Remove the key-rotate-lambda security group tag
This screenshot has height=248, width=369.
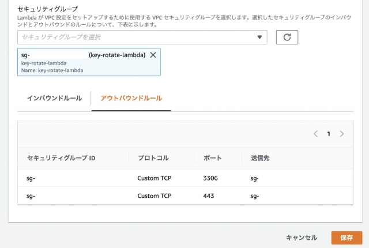(153, 55)
